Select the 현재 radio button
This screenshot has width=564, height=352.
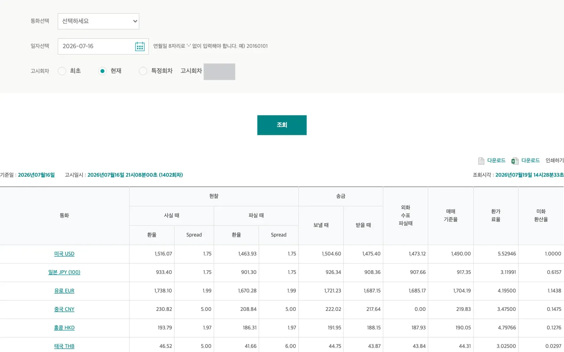pos(102,71)
